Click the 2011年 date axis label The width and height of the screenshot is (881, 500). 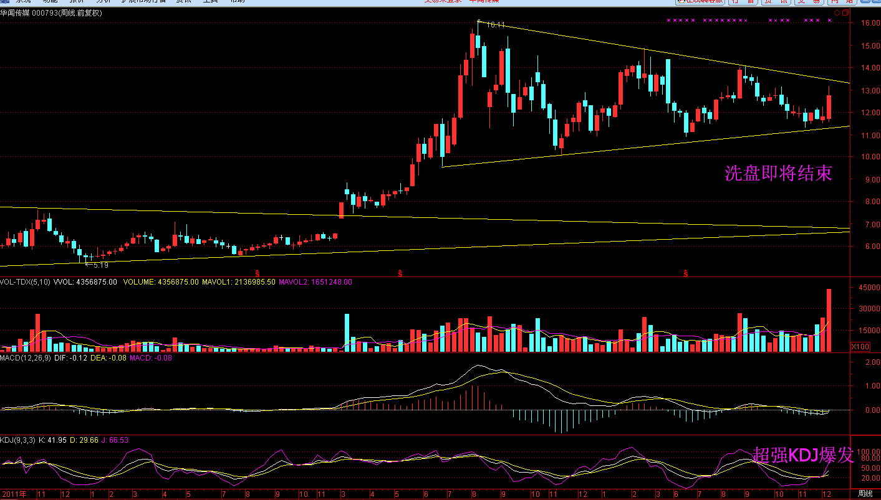coord(14,493)
